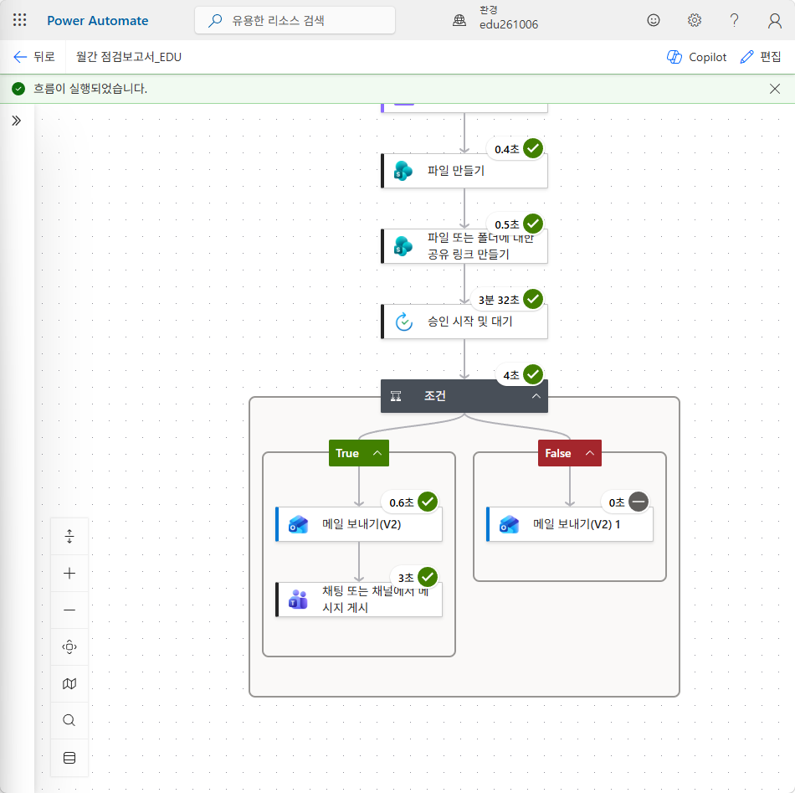The image size is (795, 793).
Task: Click the 파일 또는 폴더 공유 링크 만들기 card
Action: point(464,246)
